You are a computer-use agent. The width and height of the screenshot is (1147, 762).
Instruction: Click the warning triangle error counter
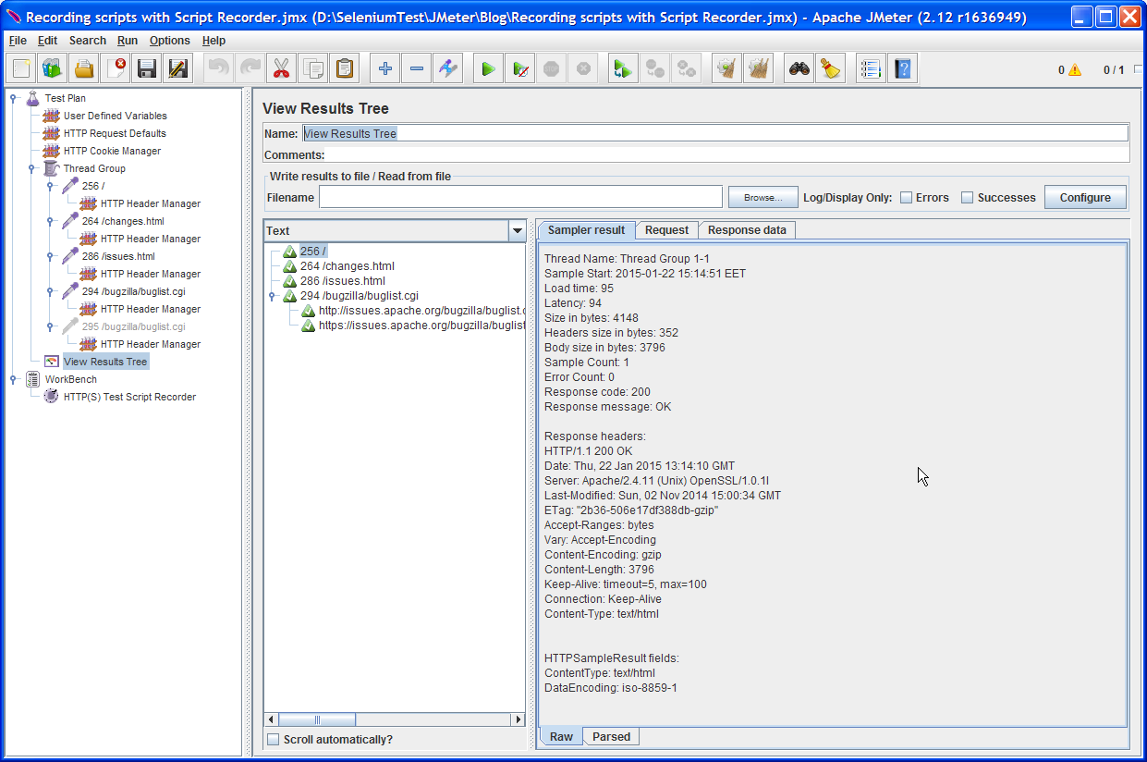pos(1074,70)
